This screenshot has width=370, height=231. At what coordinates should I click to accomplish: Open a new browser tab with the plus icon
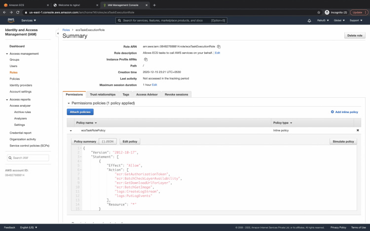click(x=154, y=5)
